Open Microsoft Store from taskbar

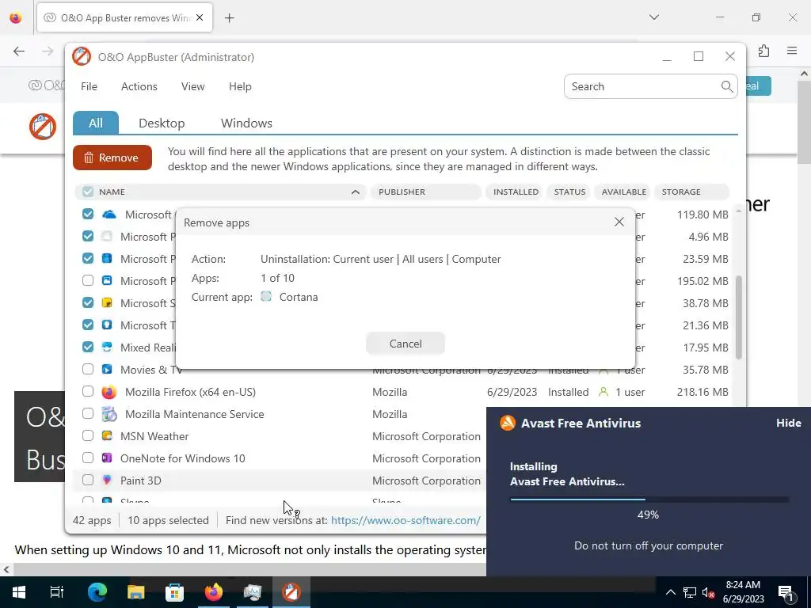[174, 592]
